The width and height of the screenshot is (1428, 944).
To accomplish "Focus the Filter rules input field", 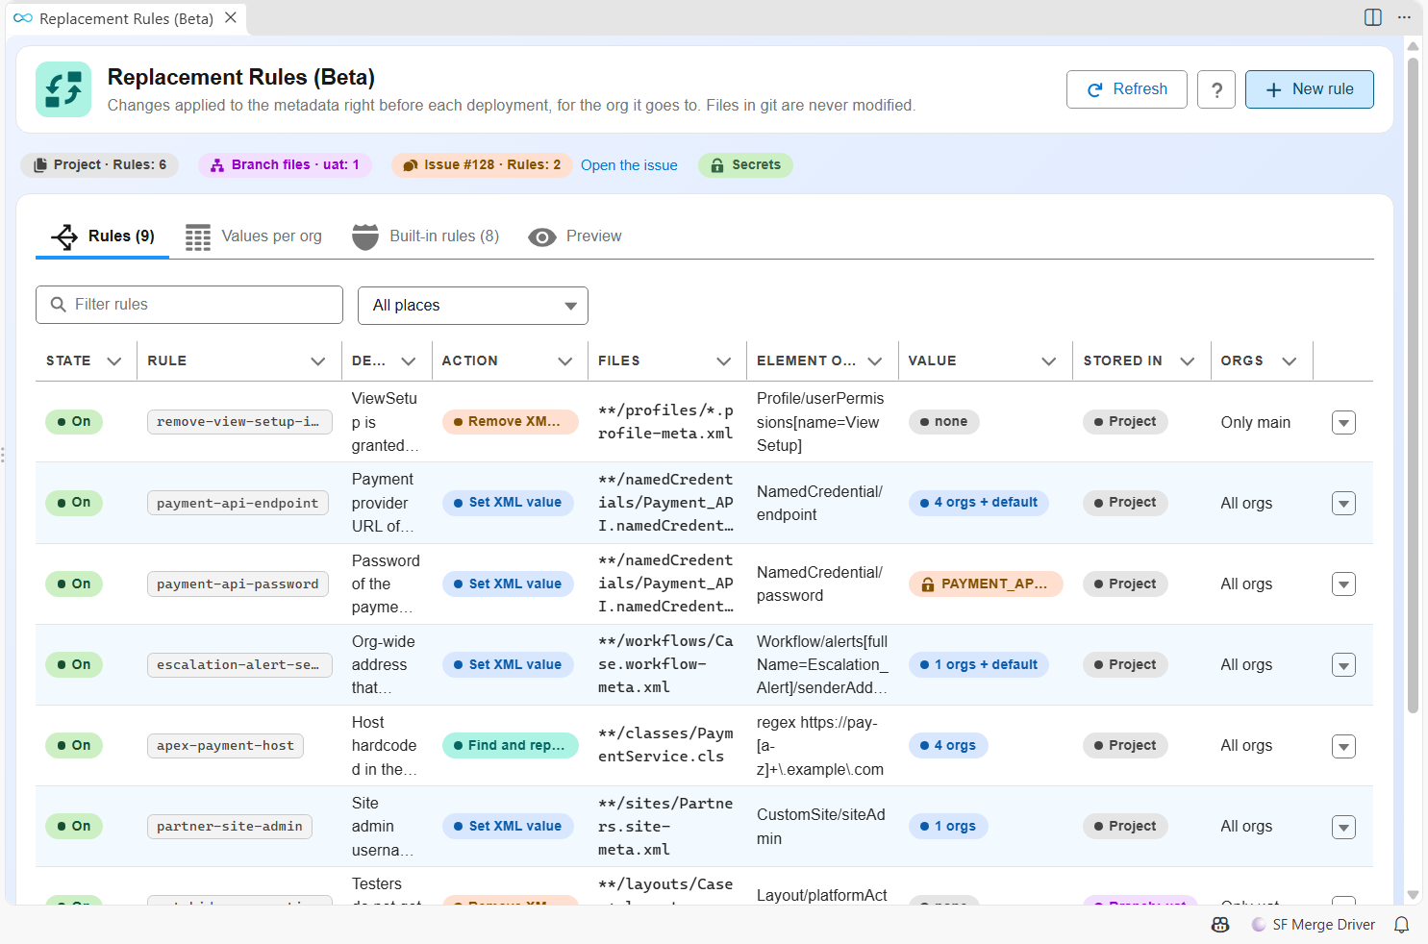I will click(x=189, y=305).
